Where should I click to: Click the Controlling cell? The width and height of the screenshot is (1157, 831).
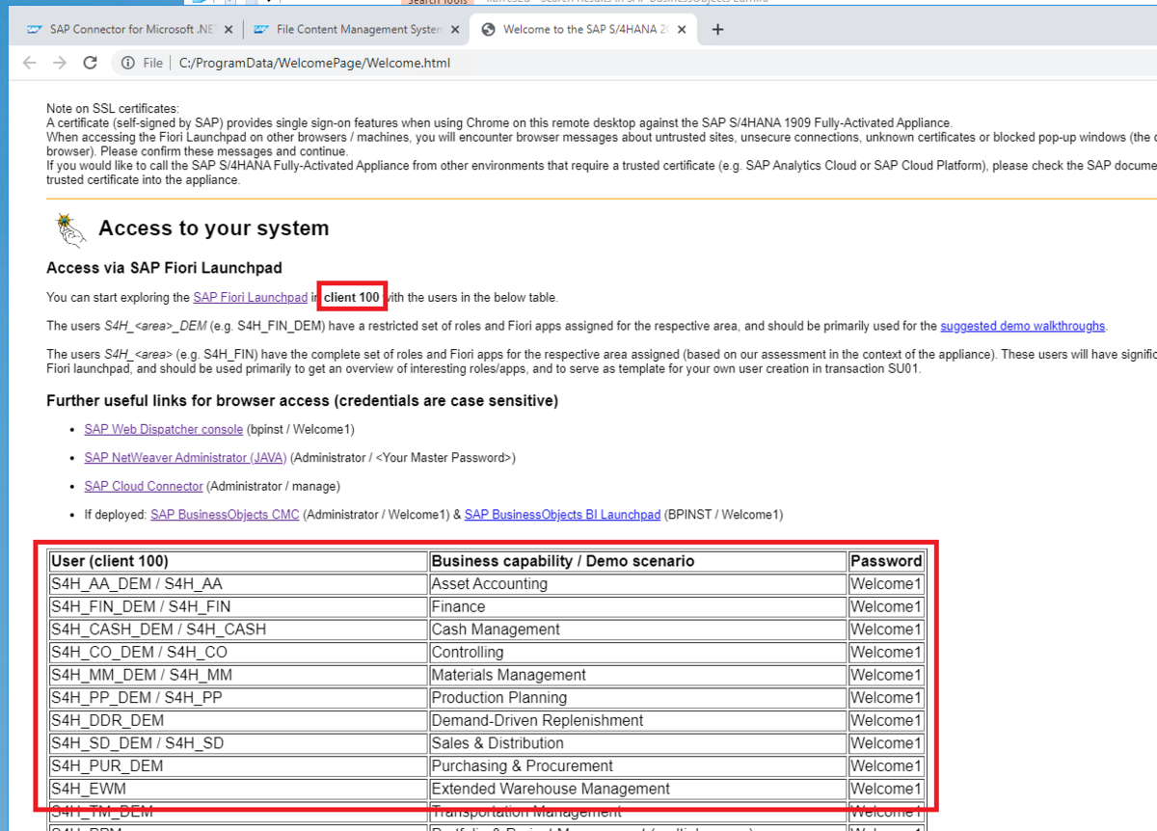click(638, 653)
